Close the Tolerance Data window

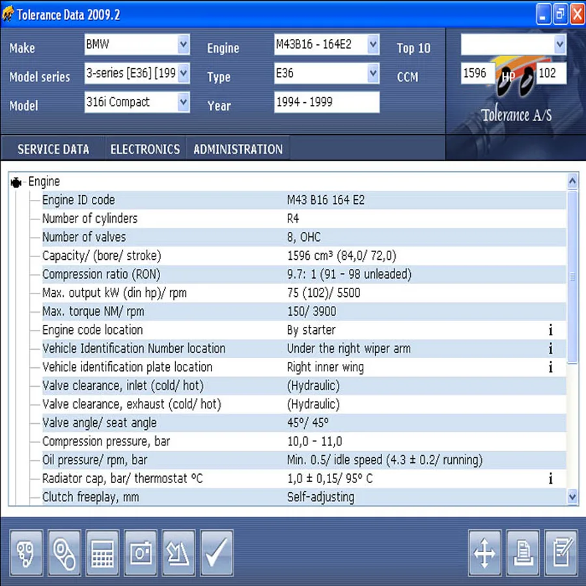578,14
